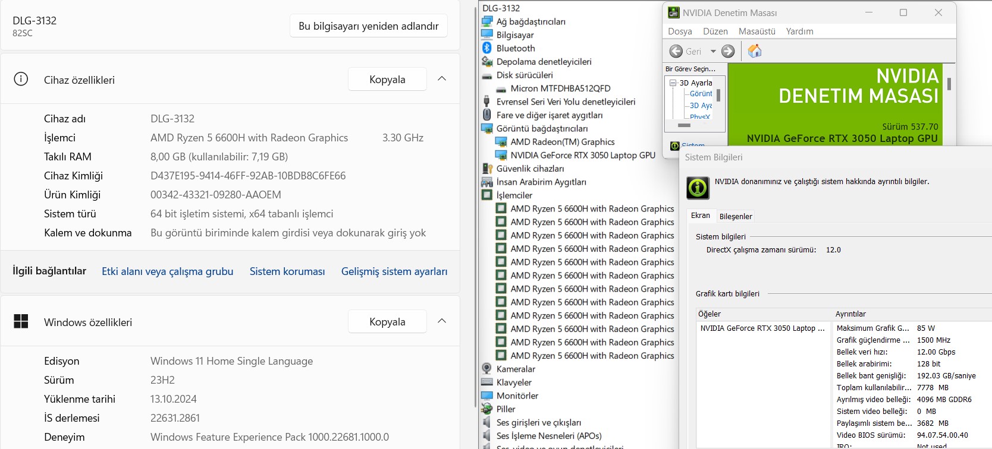This screenshot has height=449, width=992.
Task: Click the Fare ve diğer işaret aygıtları icon
Action: (x=487, y=115)
